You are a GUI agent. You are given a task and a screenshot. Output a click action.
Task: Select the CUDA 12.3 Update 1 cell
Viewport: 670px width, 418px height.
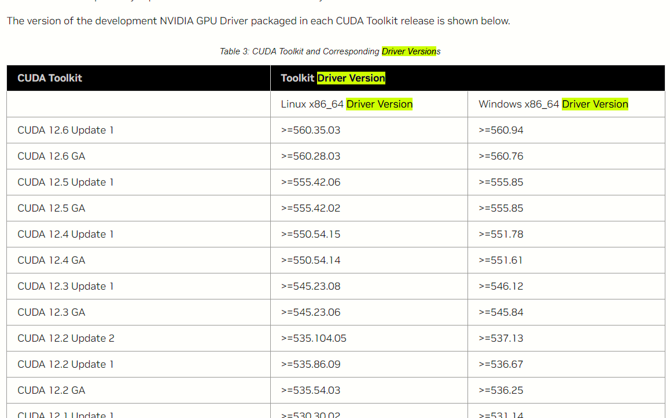click(x=65, y=286)
